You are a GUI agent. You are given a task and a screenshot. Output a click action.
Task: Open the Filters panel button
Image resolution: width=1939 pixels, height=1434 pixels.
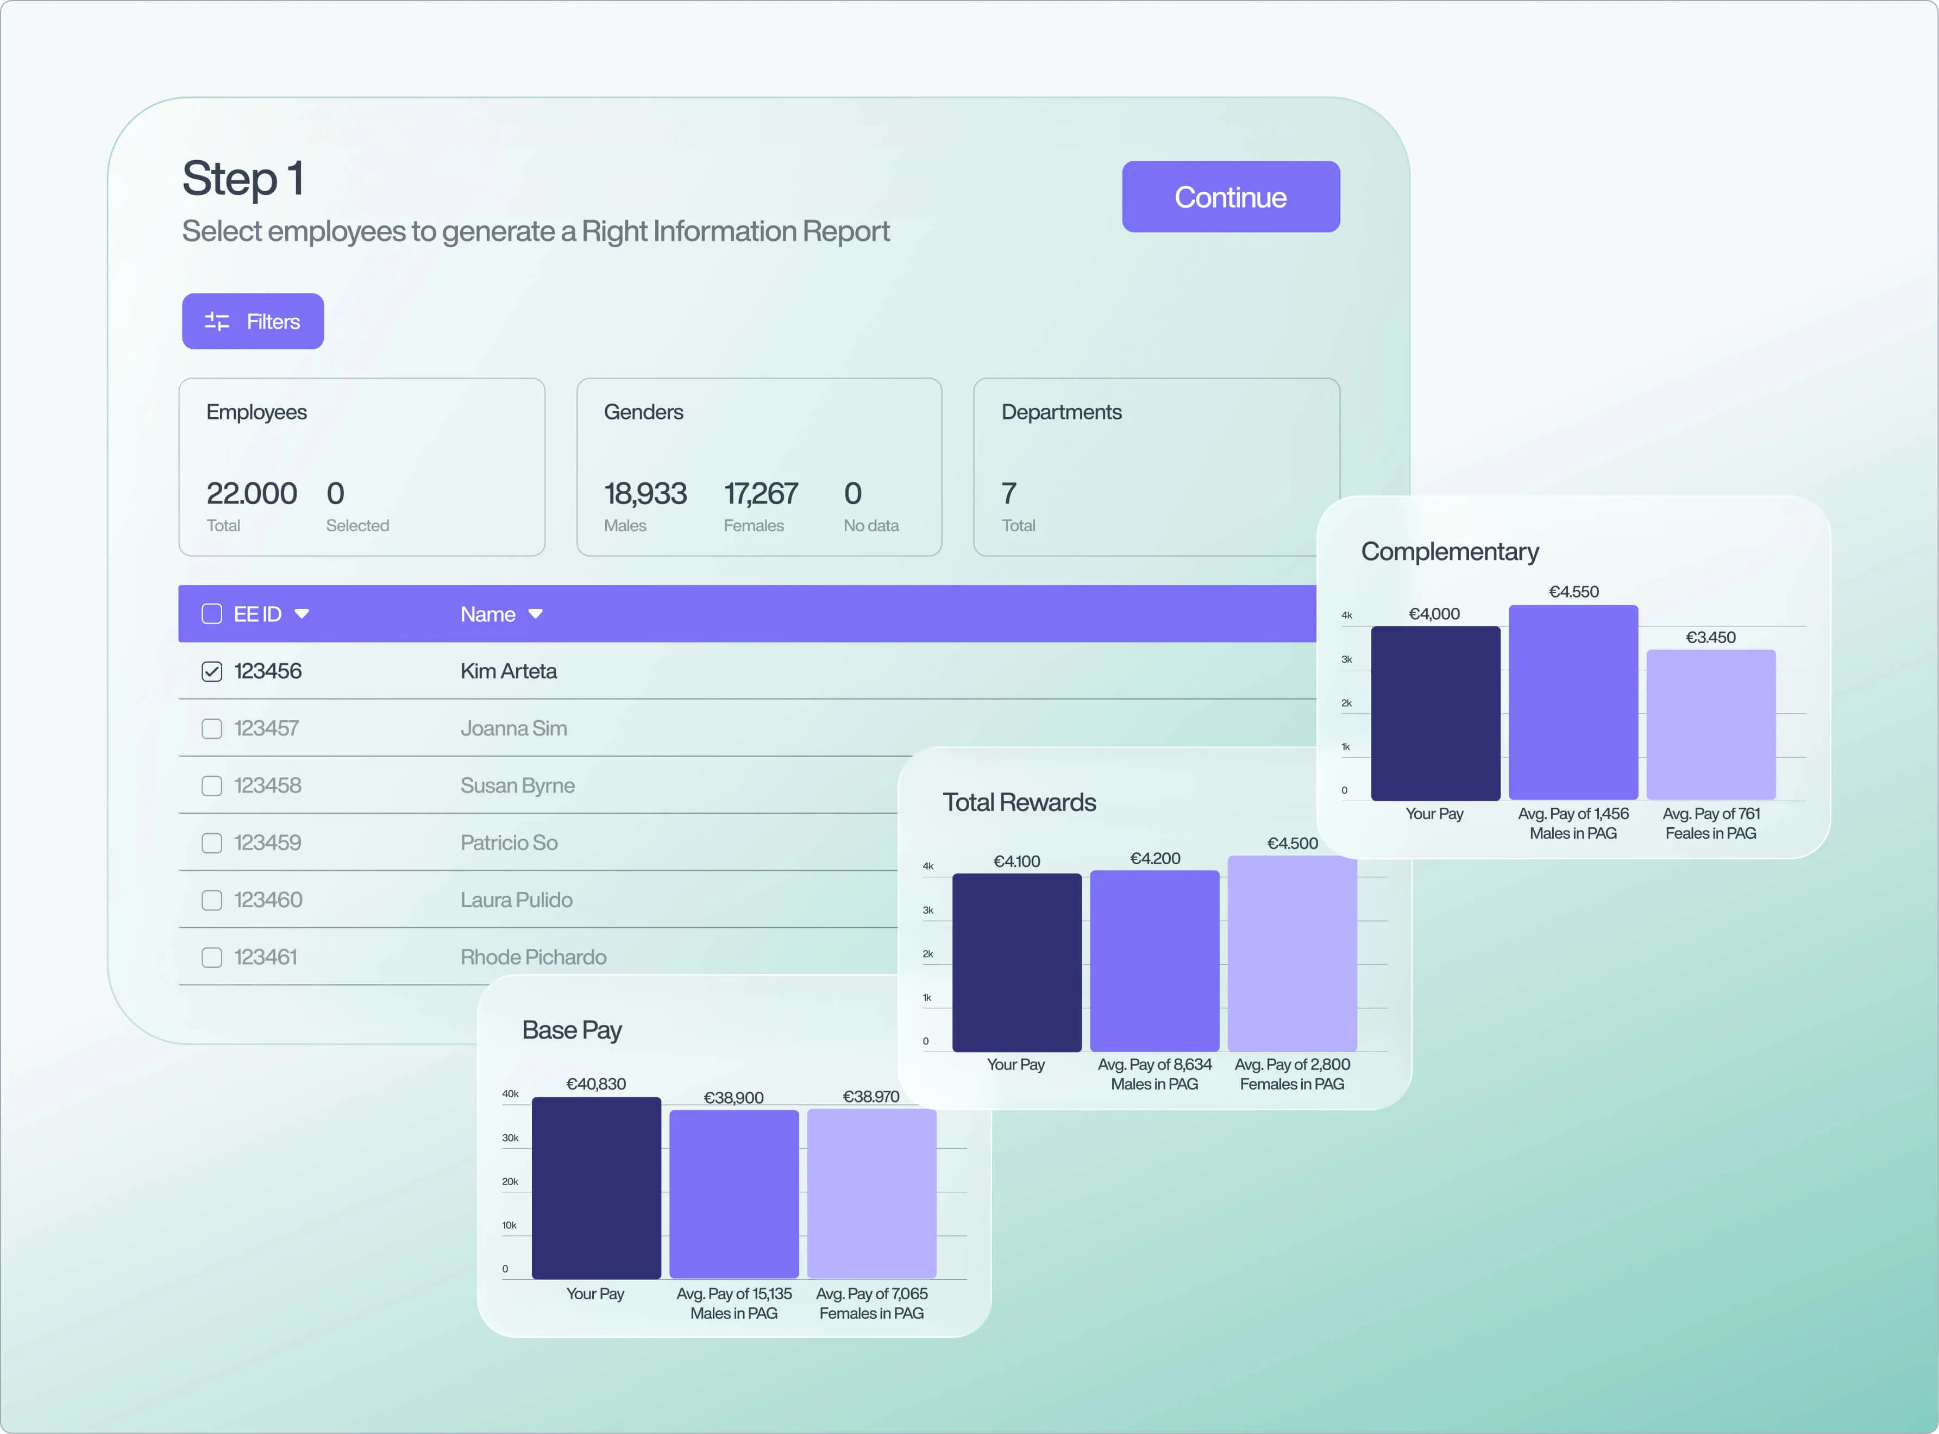tap(253, 321)
